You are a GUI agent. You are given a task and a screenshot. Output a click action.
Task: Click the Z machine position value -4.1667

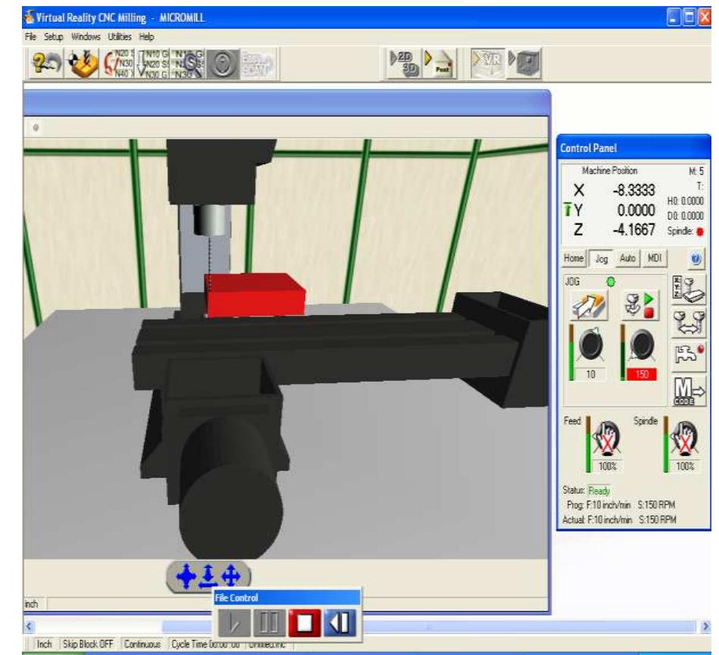point(633,229)
